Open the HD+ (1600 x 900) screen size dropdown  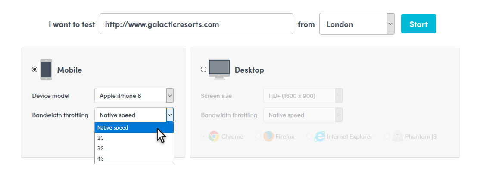(x=303, y=96)
